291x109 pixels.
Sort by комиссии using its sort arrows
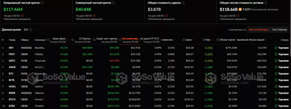pyautogui.click(x=174, y=40)
